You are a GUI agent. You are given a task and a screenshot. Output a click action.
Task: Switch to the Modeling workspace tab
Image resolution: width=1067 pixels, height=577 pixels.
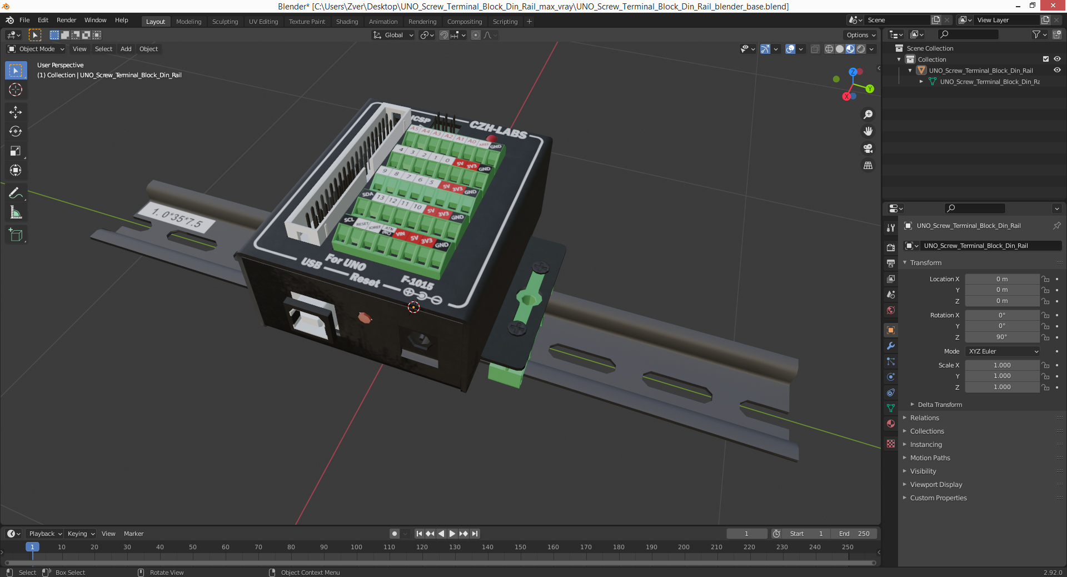click(188, 22)
